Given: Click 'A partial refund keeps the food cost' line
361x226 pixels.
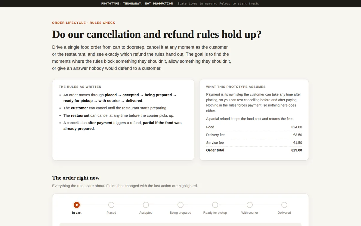Looking at the screenshot, I should tap(250, 119).
